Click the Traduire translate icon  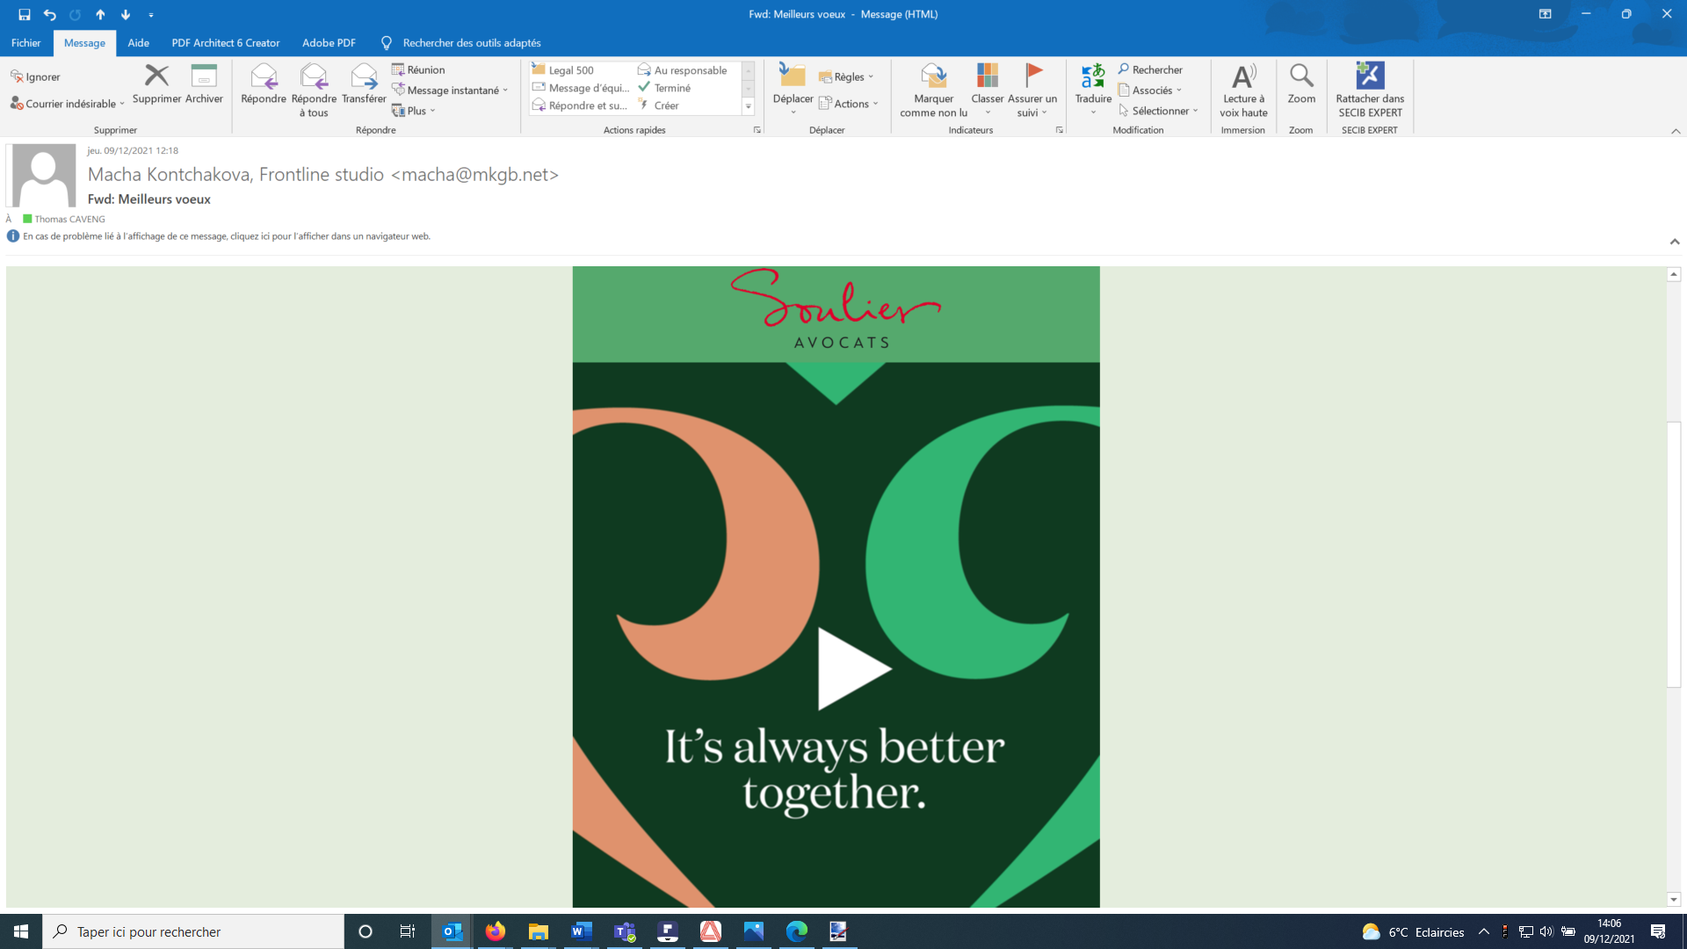click(x=1093, y=90)
